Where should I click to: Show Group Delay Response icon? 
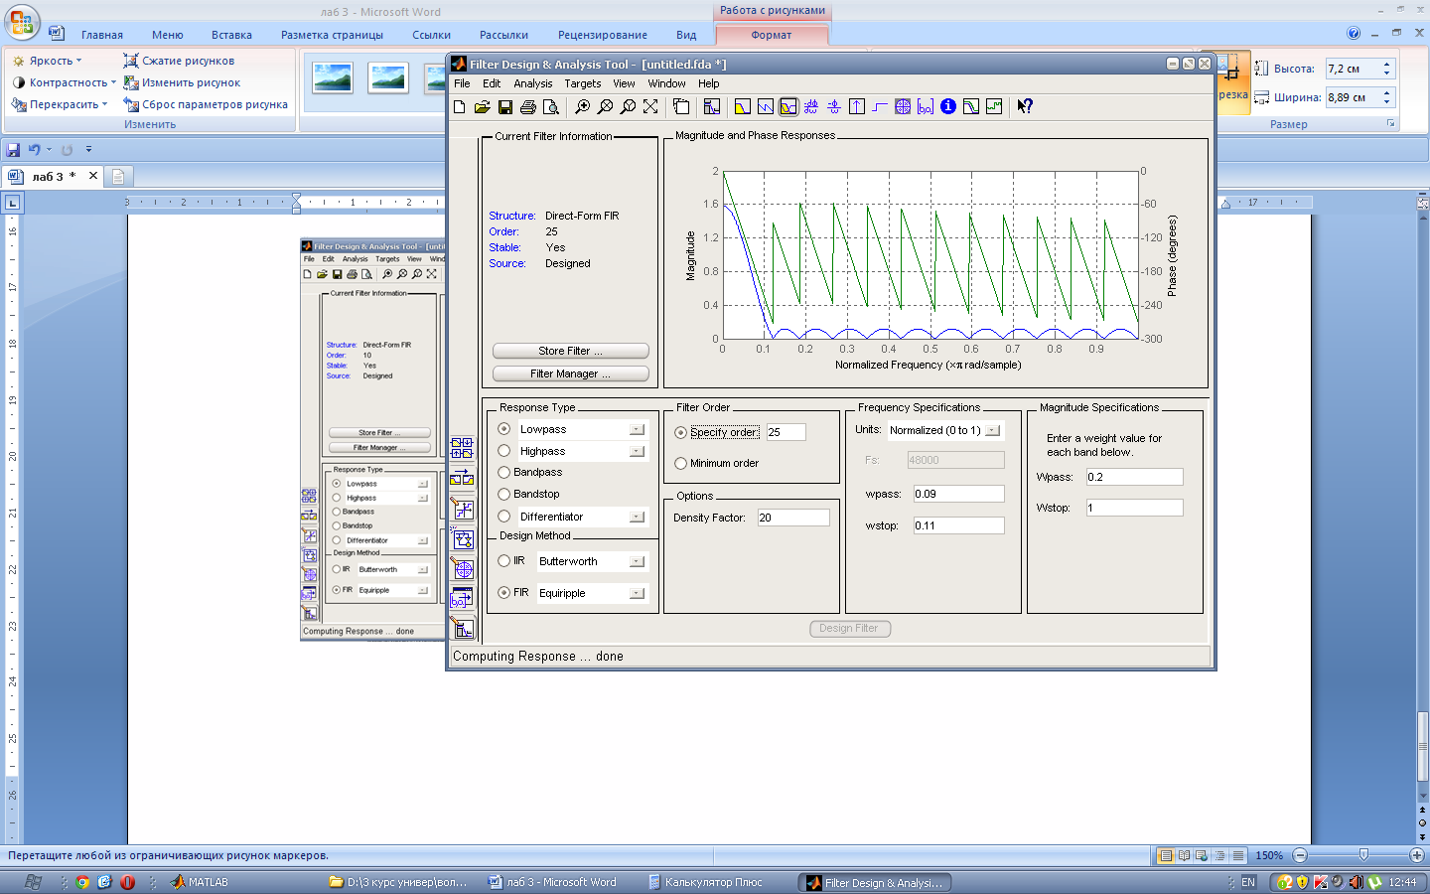(811, 106)
